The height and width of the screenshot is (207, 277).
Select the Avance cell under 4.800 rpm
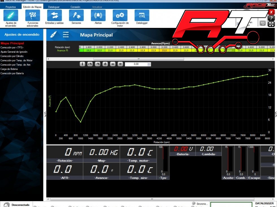click(251, 50)
